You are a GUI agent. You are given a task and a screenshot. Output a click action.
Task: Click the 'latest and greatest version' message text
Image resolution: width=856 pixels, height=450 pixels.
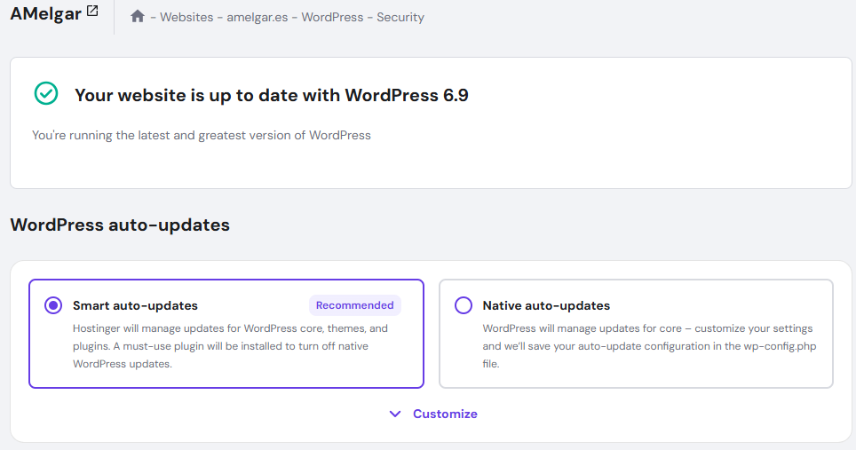(202, 136)
